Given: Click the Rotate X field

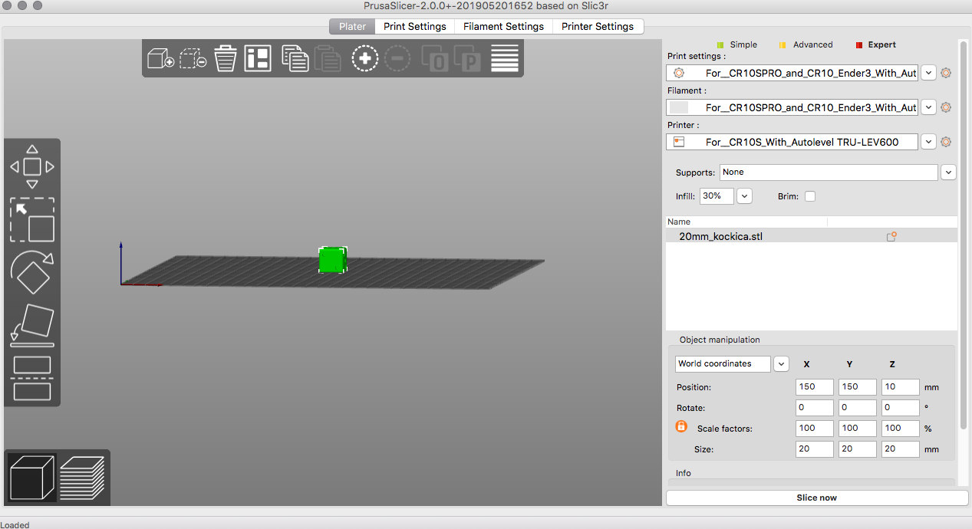Looking at the screenshot, I should (815, 408).
